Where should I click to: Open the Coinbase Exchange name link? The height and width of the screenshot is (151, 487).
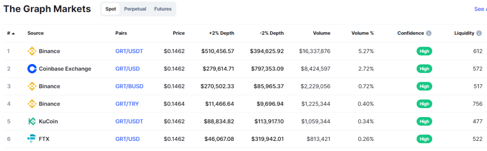(65, 69)
